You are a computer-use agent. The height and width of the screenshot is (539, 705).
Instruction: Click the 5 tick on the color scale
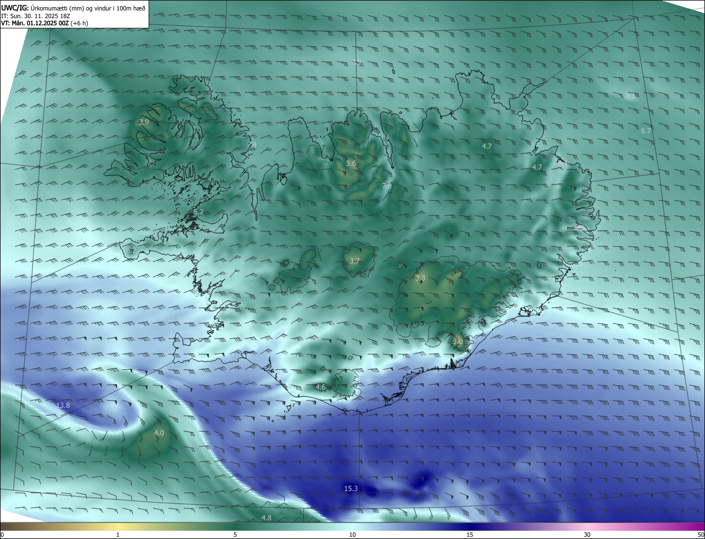point(235,535)
